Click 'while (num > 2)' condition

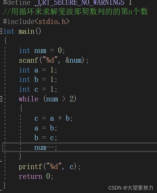(48, 99)
